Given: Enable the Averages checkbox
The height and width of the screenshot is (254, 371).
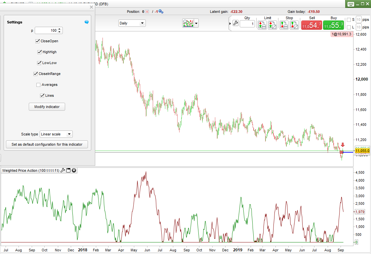Looking at the screenshot, I should pyautogui.click(x=38, y=85).
